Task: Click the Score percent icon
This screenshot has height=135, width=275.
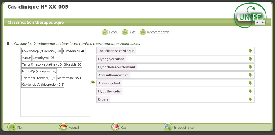Action: 105,32
